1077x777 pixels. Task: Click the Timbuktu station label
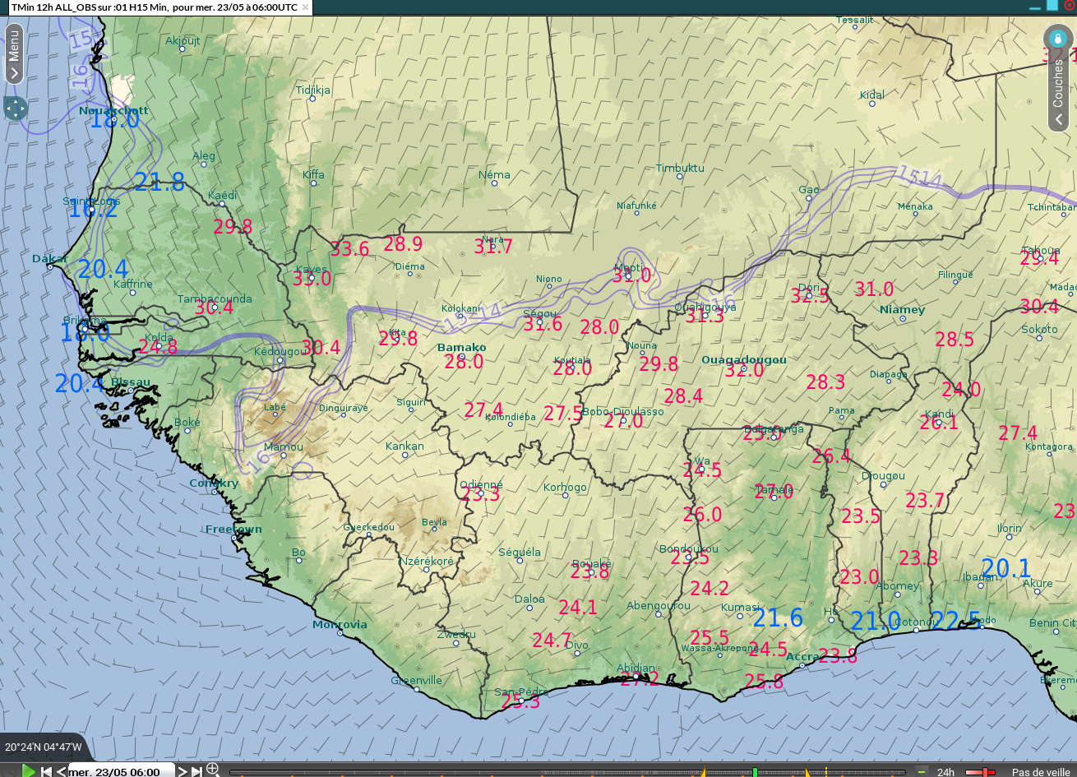tap(680, 168)
